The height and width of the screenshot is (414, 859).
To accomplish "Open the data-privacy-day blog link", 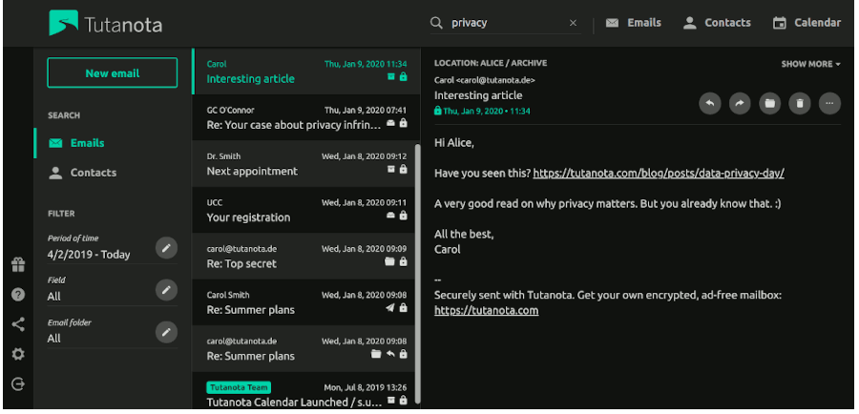I will [x=659, y=173].
